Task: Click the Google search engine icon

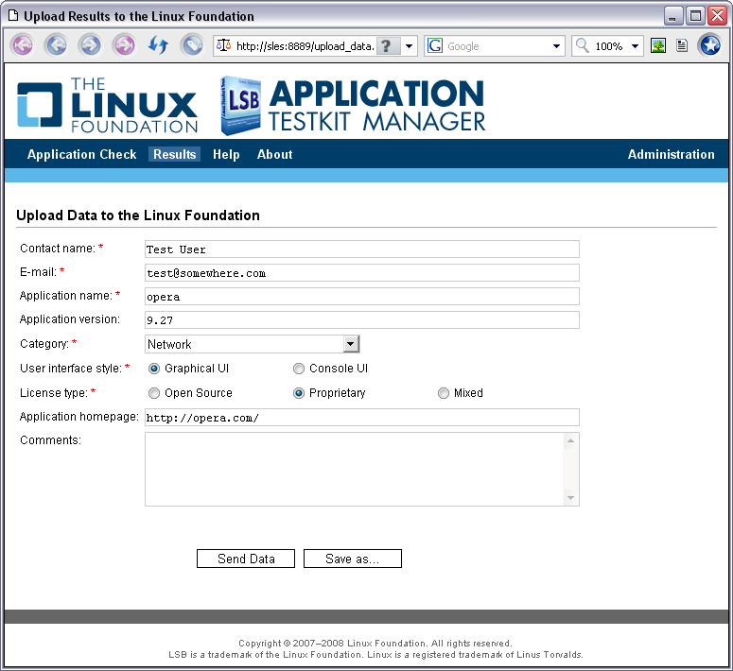Action: click(435, 45)
